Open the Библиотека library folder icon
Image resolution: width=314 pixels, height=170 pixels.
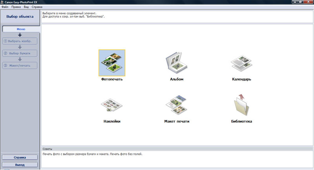pyautogui.click(x=241, y=105)
